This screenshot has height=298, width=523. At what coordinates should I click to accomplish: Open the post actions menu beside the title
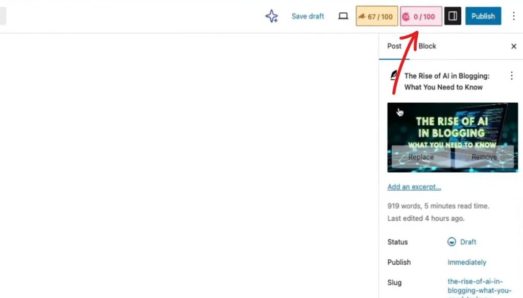coord(512,76)
